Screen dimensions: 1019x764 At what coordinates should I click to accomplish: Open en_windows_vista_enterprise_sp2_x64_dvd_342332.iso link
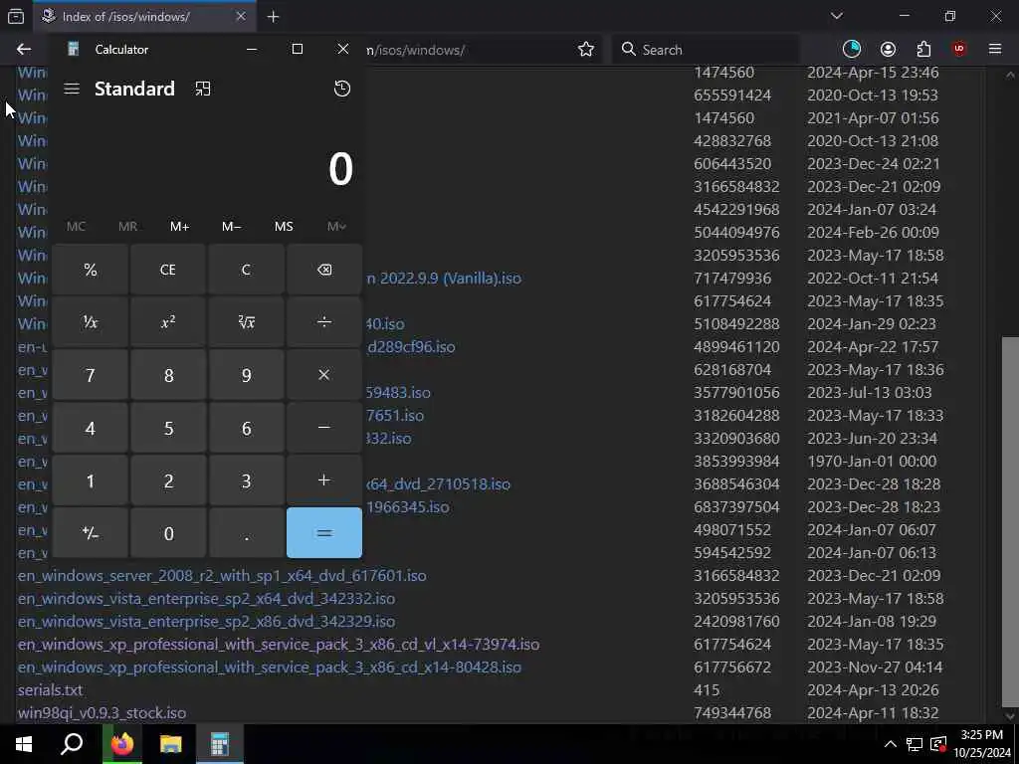(206, 598)
